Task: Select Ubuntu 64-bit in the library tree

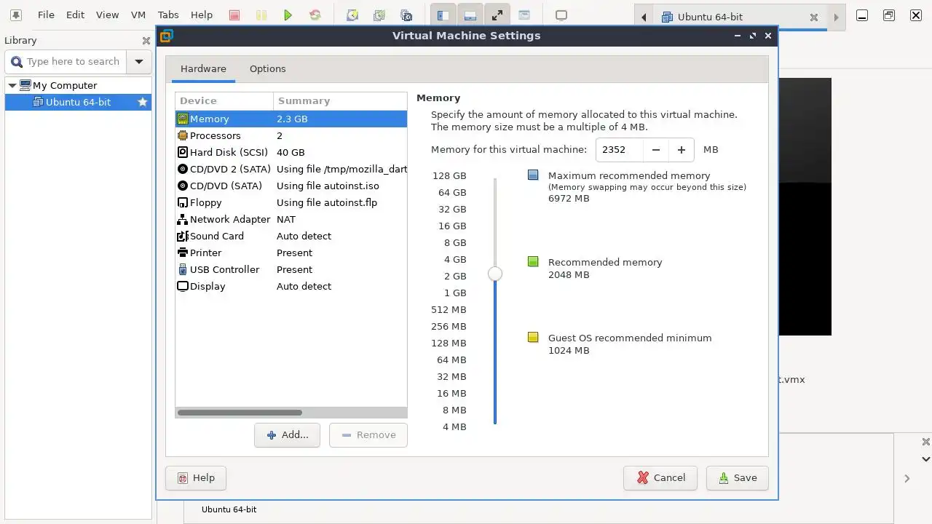Action: [78, 102]
